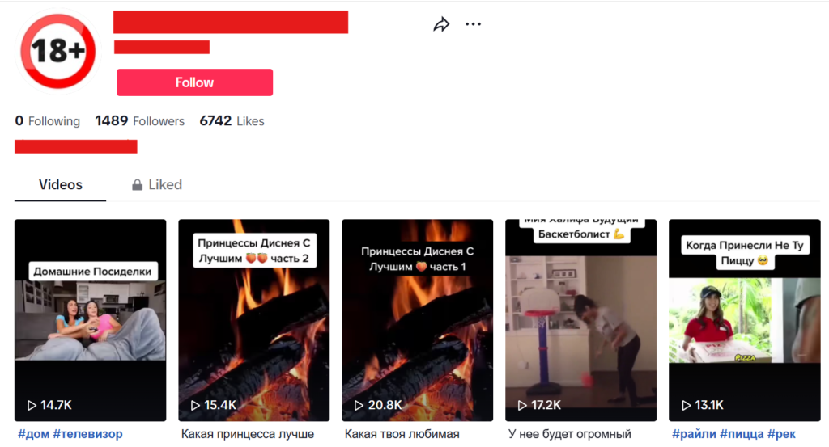
Task: Open the 1489 Followers list
Action: click(139, 121)
